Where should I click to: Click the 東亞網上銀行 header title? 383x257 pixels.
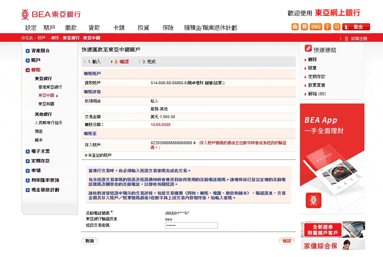[338, 13]
